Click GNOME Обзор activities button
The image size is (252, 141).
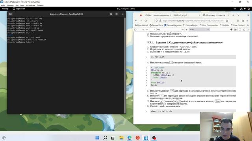[x=5, y=9]
